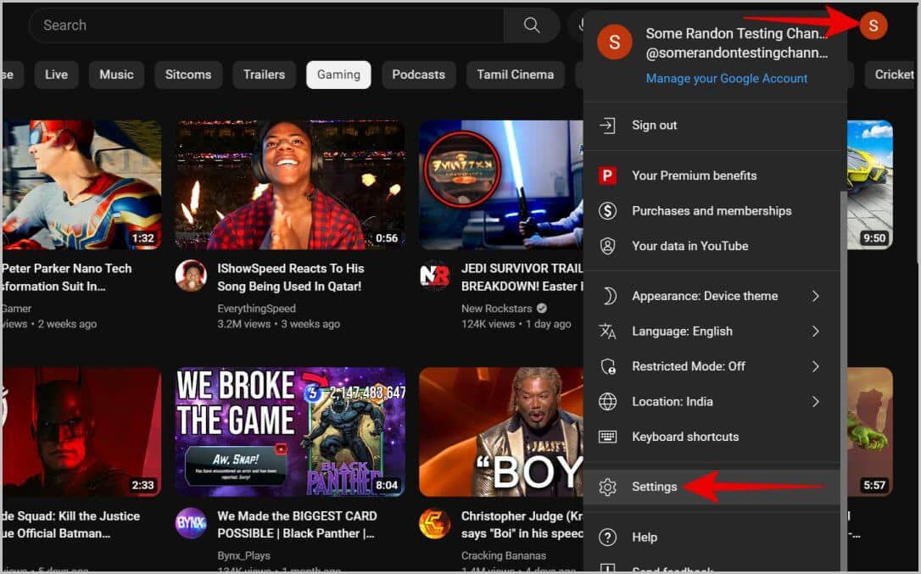Open IShowSpeed 0:56 video thumbnail

click(x=290, y=185)
